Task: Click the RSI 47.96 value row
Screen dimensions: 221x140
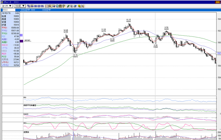Action: point(10,36)
